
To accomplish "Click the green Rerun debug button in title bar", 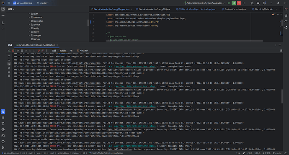I will tap(234, 3).
